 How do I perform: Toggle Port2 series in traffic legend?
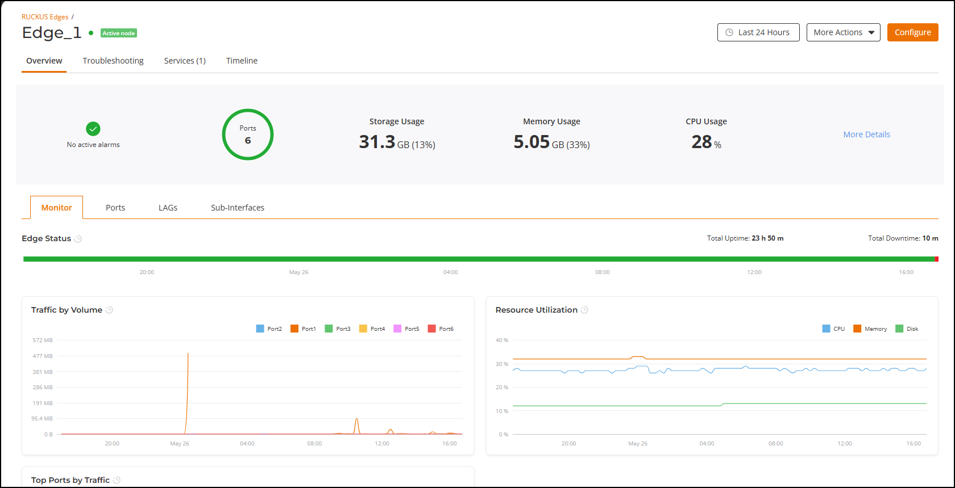[269, 329]
